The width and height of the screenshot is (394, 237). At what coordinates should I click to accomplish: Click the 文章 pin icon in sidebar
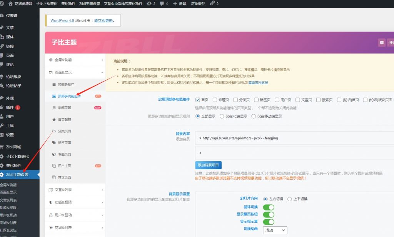point(2,27)
